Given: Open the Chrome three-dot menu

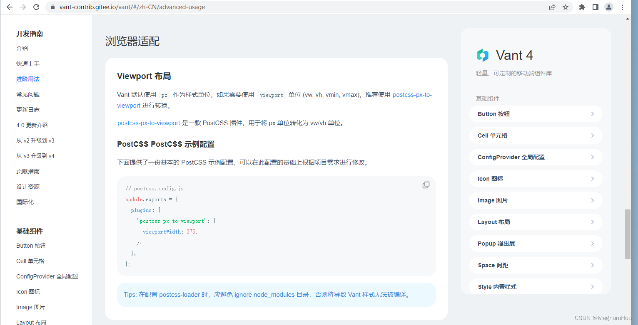Looking at the screenshot, I should click(x=623, y=7).
